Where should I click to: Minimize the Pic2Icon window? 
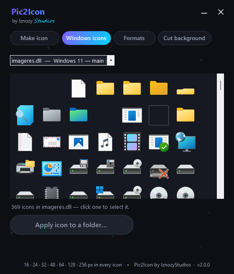pyautogui.click(x=204, y=13)
